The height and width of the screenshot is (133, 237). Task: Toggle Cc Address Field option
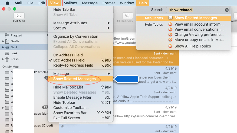pyautogui.click(x=80, y=55)
